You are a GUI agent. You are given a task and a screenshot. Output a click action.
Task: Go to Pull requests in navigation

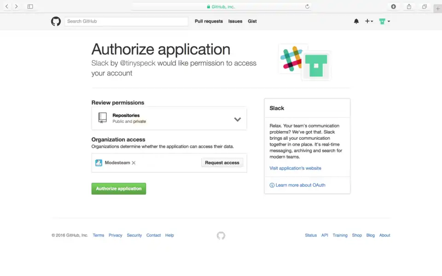point(209,21)
